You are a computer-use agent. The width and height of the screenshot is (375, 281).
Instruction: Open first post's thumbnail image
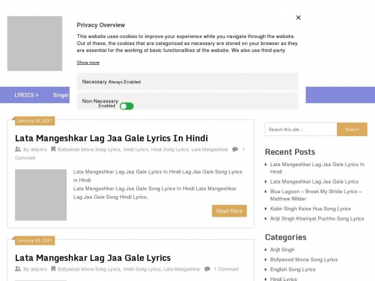[x=41, y=195]
